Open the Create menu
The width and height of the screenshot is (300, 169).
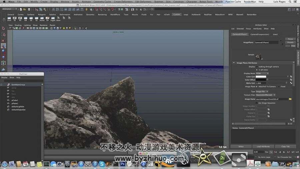tap(44, 2)
